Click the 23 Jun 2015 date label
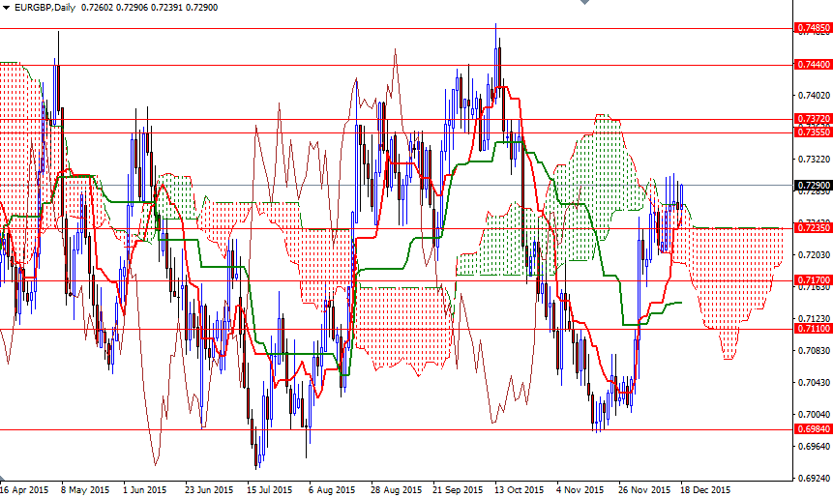 (209, 489)
